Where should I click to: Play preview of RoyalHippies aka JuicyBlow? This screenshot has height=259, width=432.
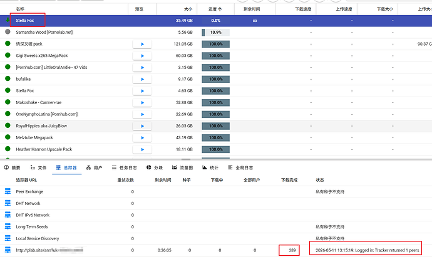tap(142, 126)
